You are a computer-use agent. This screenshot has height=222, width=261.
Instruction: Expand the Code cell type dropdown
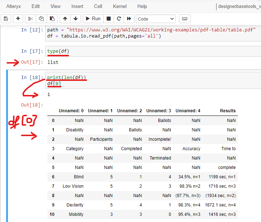pos(155,19)
